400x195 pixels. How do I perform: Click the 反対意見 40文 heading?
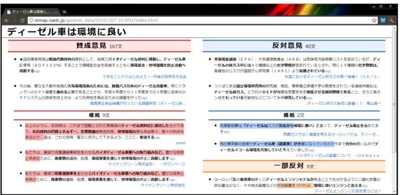(294, 46)
